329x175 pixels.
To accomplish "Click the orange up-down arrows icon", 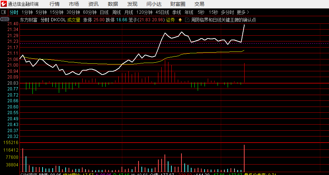I will click(180, 20).
